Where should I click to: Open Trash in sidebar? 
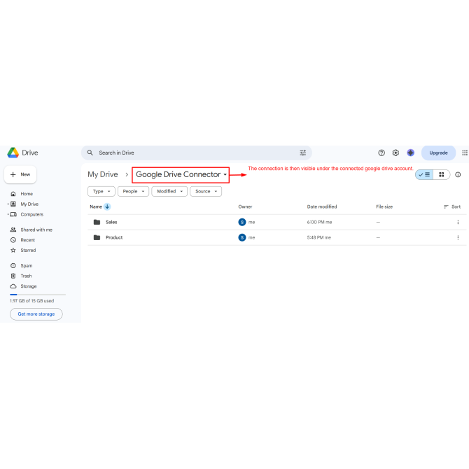[26, 276]
